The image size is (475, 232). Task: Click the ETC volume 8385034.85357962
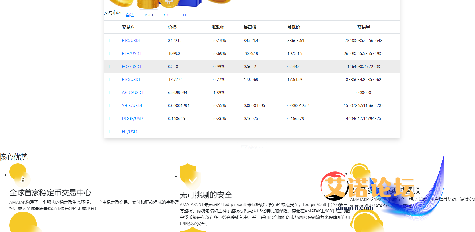coord(364,80)
